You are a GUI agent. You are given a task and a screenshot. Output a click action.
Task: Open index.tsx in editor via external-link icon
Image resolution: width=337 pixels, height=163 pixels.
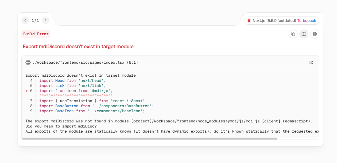click(311, 62)
